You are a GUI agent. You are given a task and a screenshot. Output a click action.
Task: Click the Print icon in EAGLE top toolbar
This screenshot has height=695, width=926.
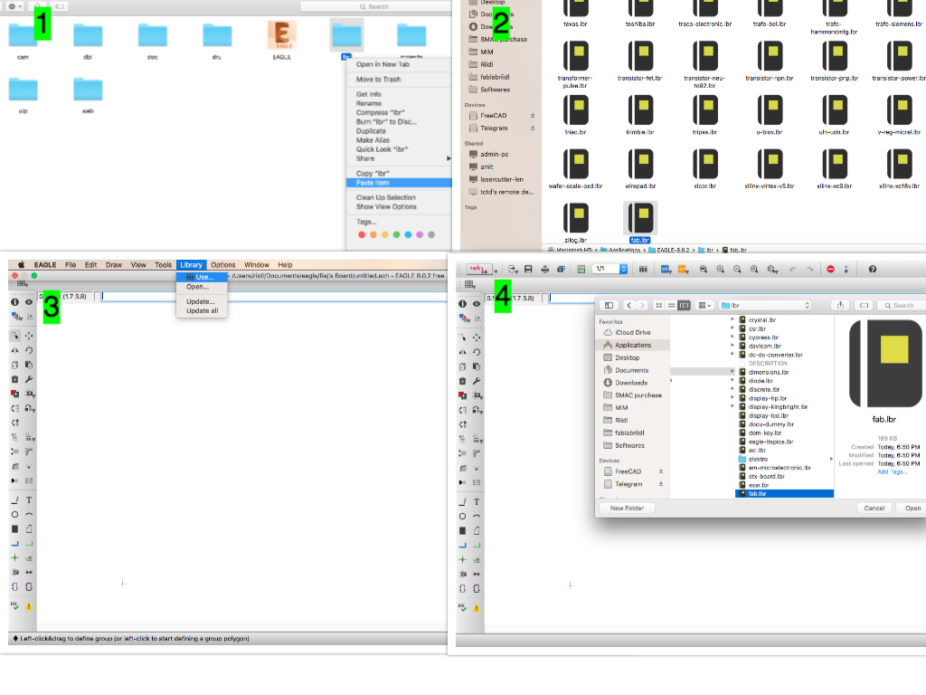point(545,270)
